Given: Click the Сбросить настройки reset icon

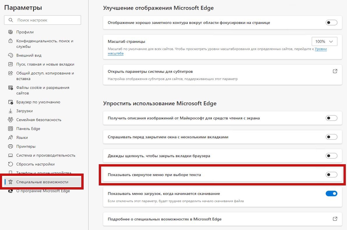Looking at the screenshot, I should (x=10, y=164).
